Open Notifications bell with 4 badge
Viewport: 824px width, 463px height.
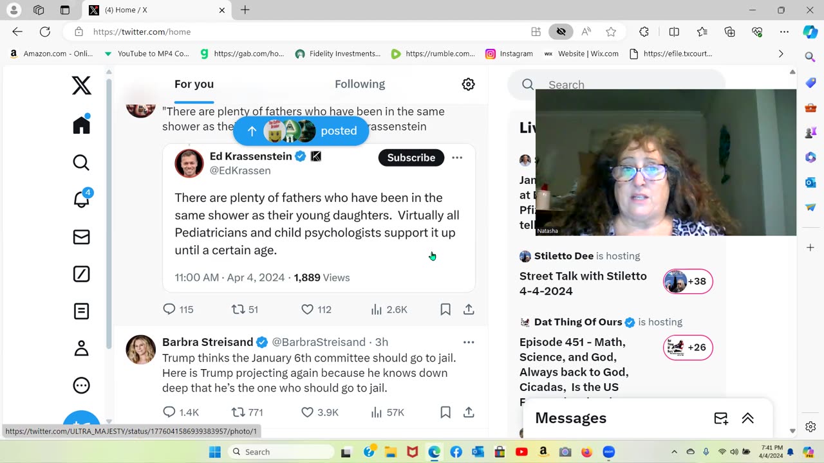pos(82,199)
